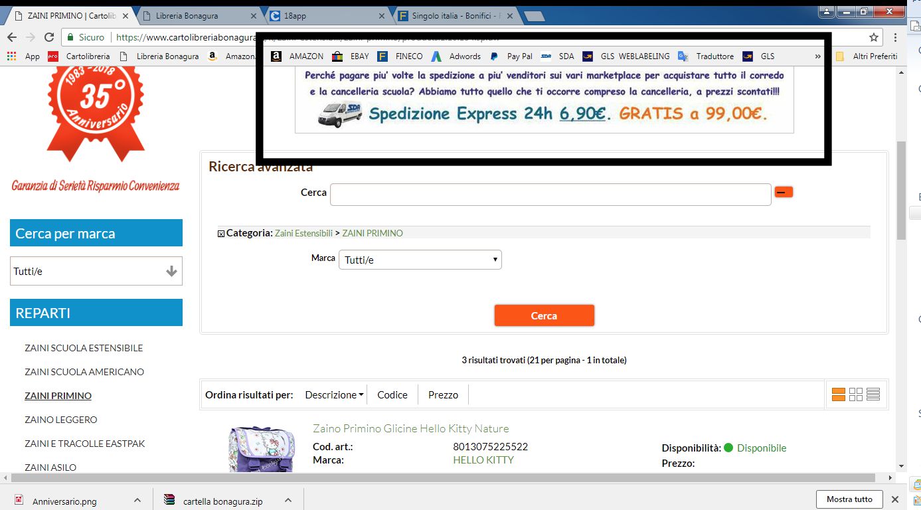This screenshot has width=921, height=510.
Task: Switch to the orange detailed list view
Action: (x=839, y=394)
